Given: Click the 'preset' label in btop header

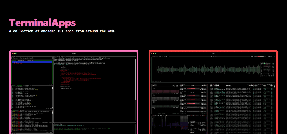Looking at the screenshot, I should coord(165,57).
